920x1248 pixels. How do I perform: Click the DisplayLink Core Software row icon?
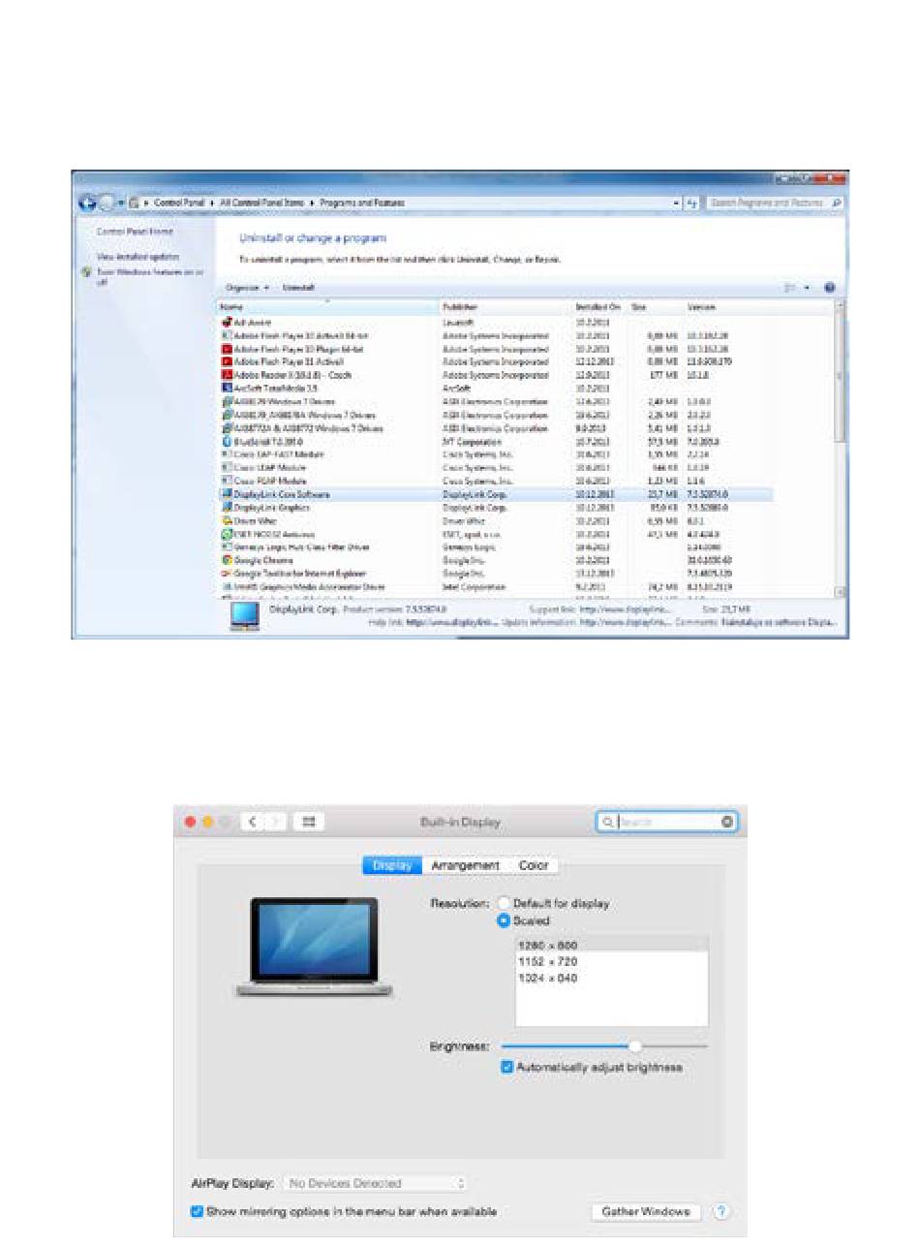pos(227,494)
